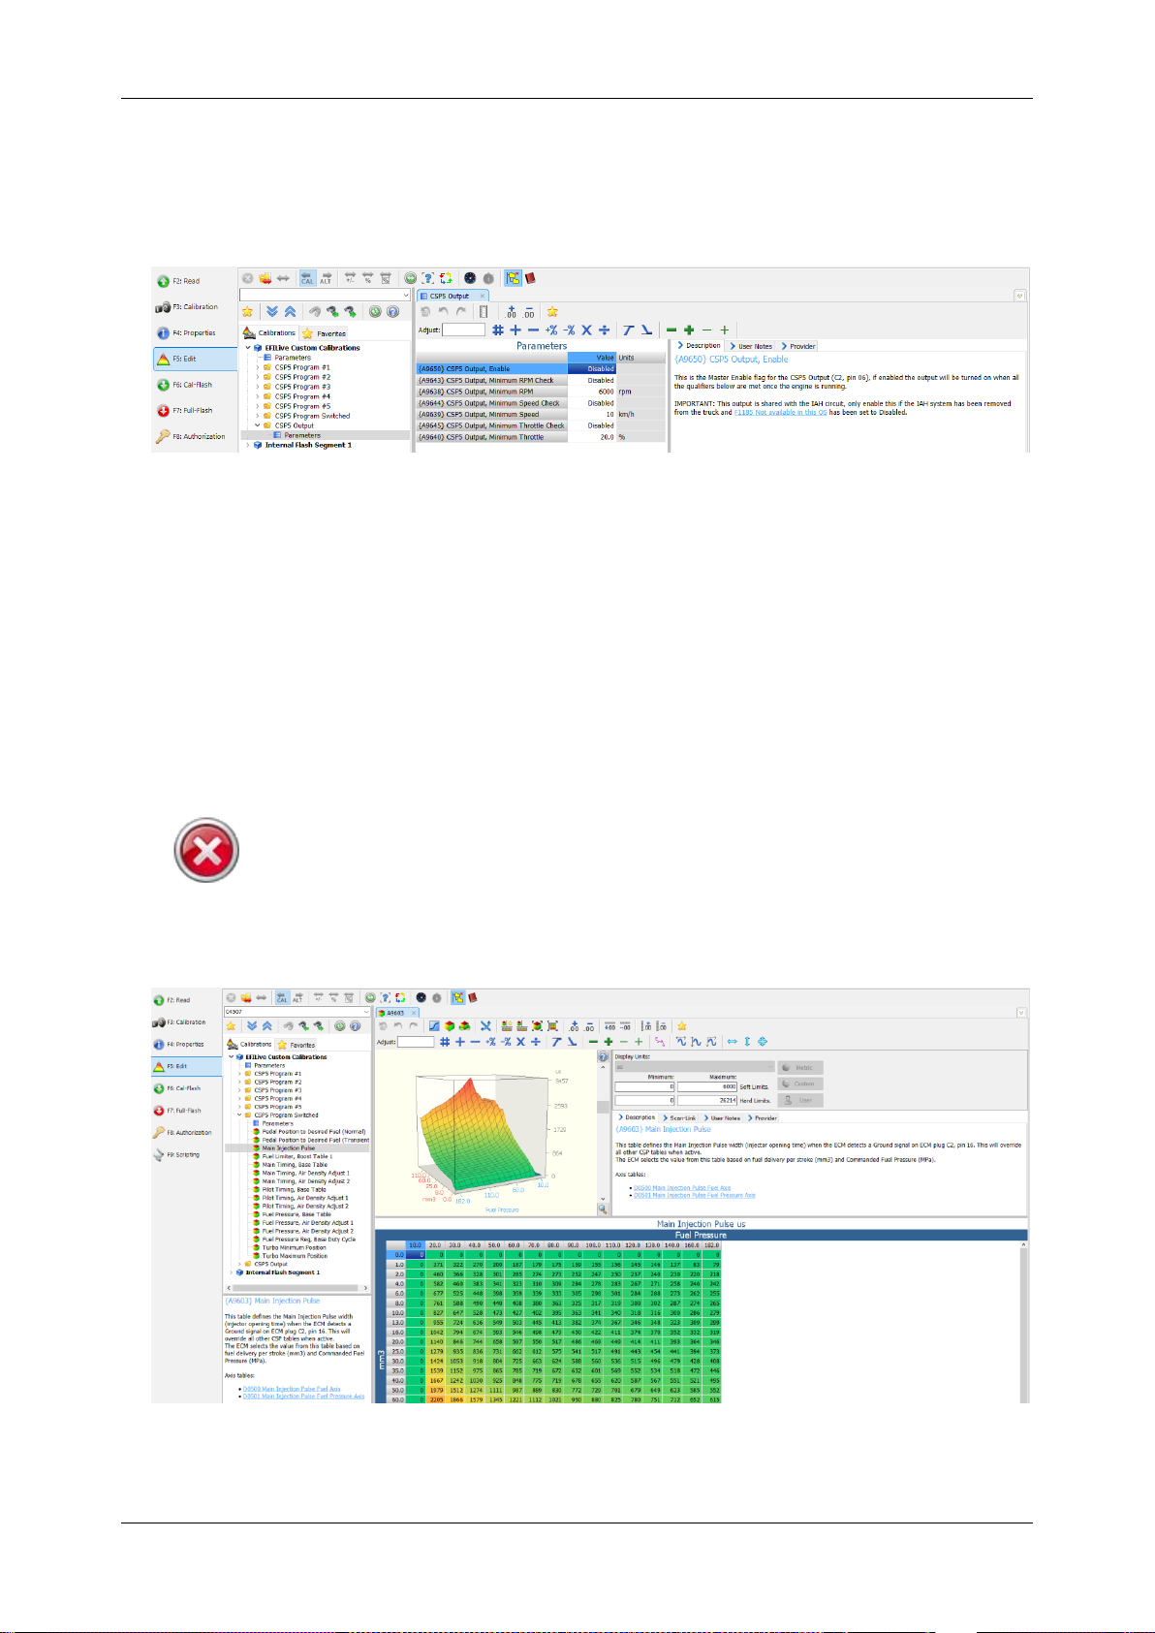Click the # set-value icon in CSP5 Output editor
1155x1633 pixels.
tap(497, 330)
